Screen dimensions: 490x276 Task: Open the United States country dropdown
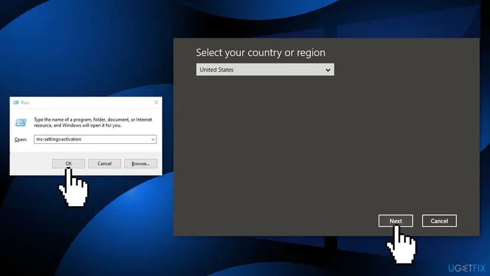coord(265,69)
